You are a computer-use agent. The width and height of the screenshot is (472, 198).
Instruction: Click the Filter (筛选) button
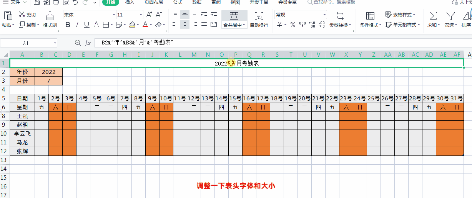pos(450,20)
